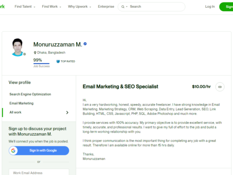Select the Search Engine Optimization profile
Image resolution: width=233 pixels, height=175 pixels.
coord(30,94)
